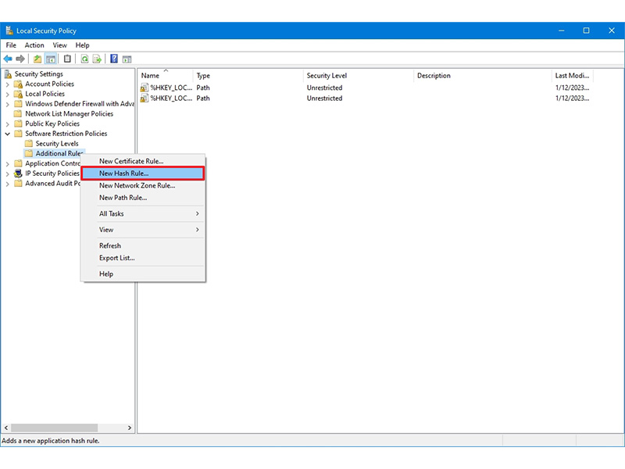
Task: Click the Back arrow toolbar icon
Action: point(8,59)
